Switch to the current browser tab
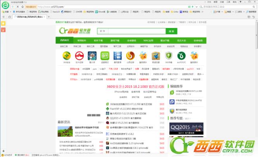The height and width of the screenshot is (157, 258). [x=29, y=17]
